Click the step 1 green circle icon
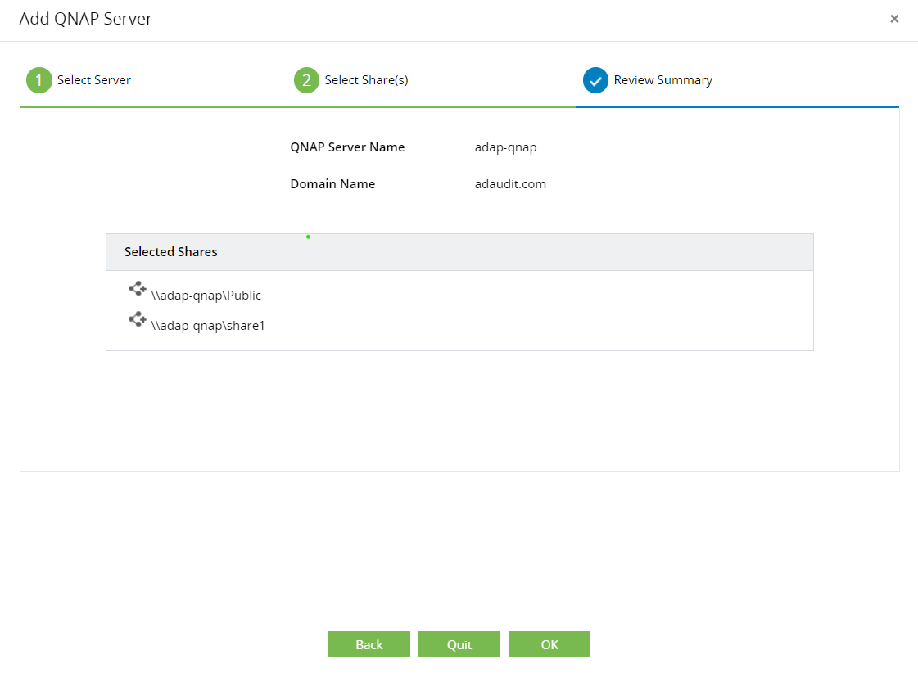This screenshot has height=677, width=918. click(x=39, y=80)
